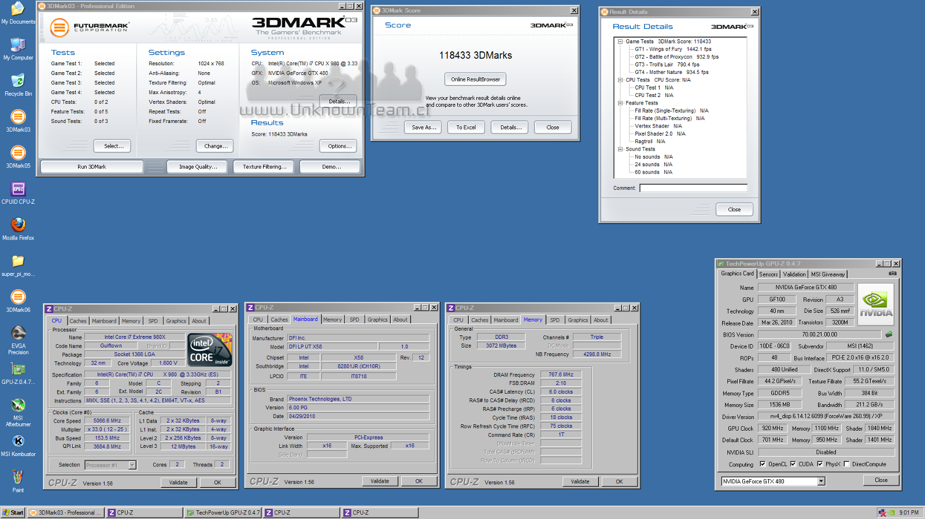Click Close button in Result Details window
Viewport: 925px width, 519px height.
[x=734, y=210]
